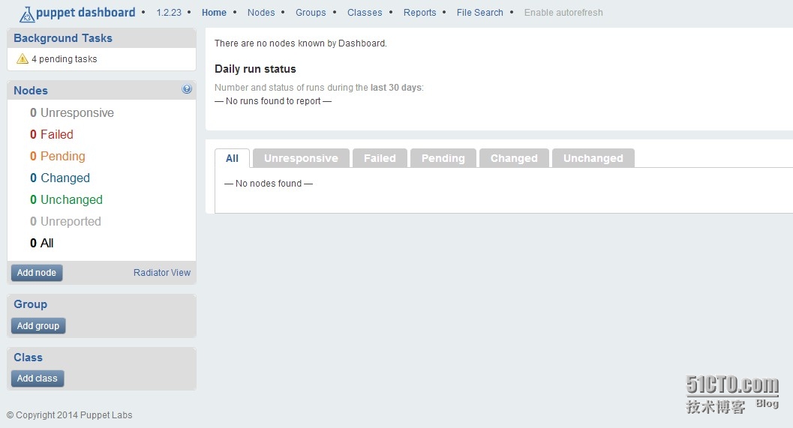The width and height of the screenshot is (793, 428).
Task: Show 0 Unchanged nodes in sidebar
Action: [66, 199]
